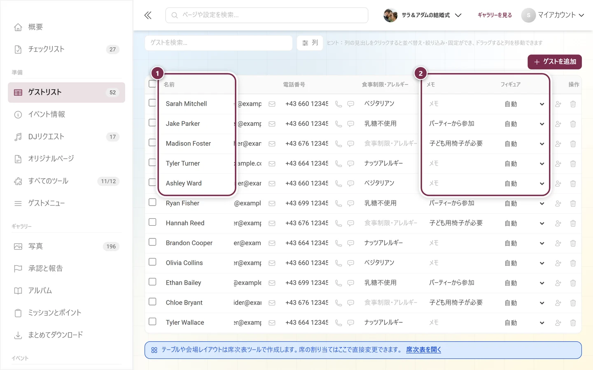
Task: Click the phone icon in Tyler Wallace's row
Action: point(339,323)
